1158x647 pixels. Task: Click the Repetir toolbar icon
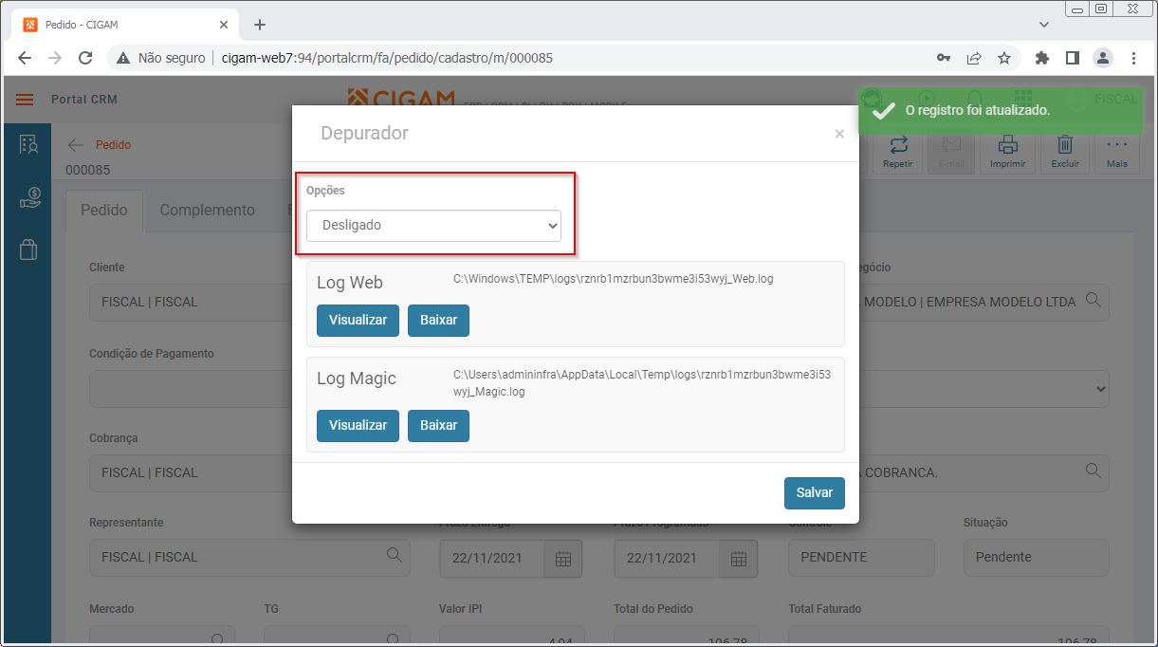tap(898, 152)
